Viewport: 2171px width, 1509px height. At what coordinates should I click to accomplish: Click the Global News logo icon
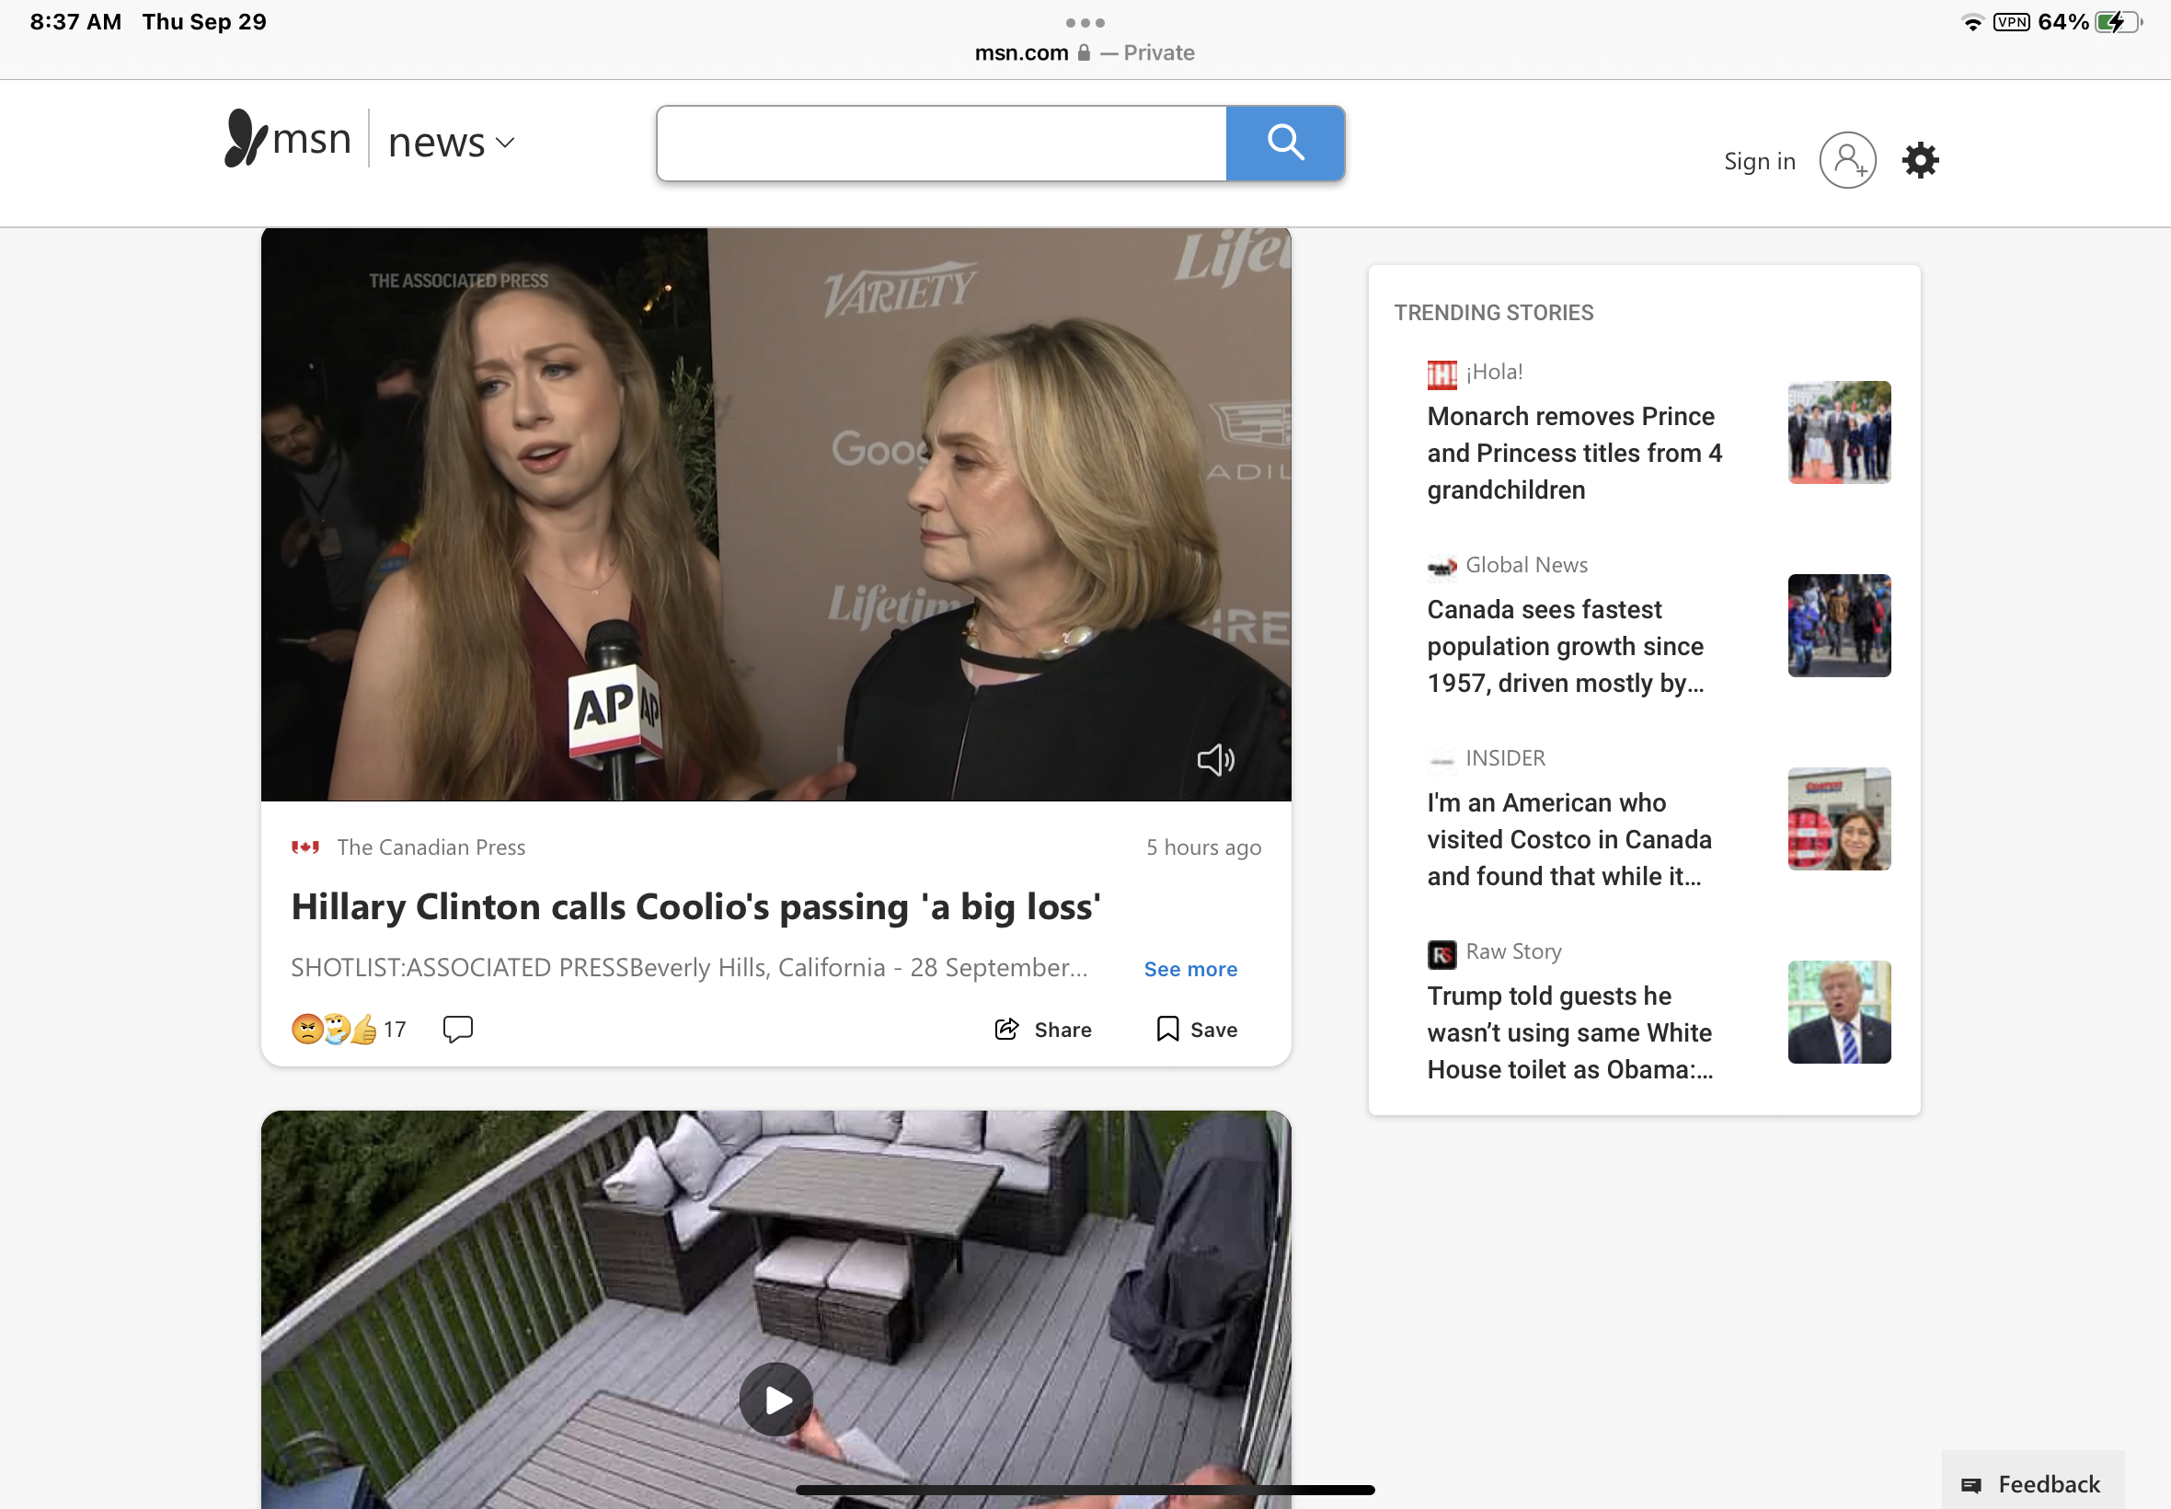pyautogui.click(x=1442, y=568)
